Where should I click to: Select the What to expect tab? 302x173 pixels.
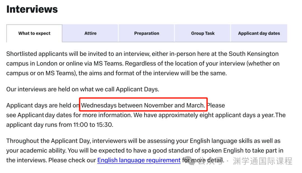[x=34, y=33]
